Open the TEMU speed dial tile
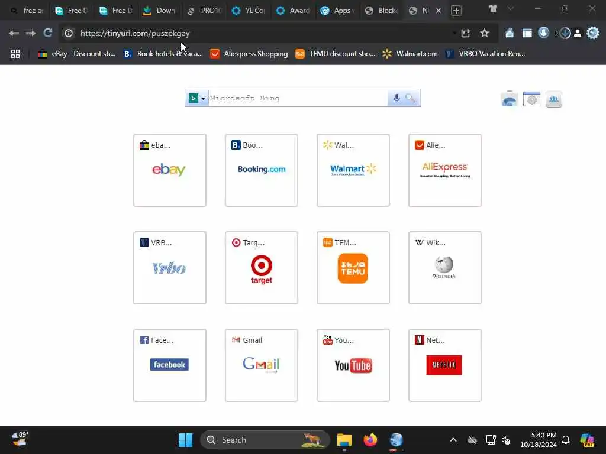Image resolution: width=606 pixels, height=454 pixels. point(353,268)
